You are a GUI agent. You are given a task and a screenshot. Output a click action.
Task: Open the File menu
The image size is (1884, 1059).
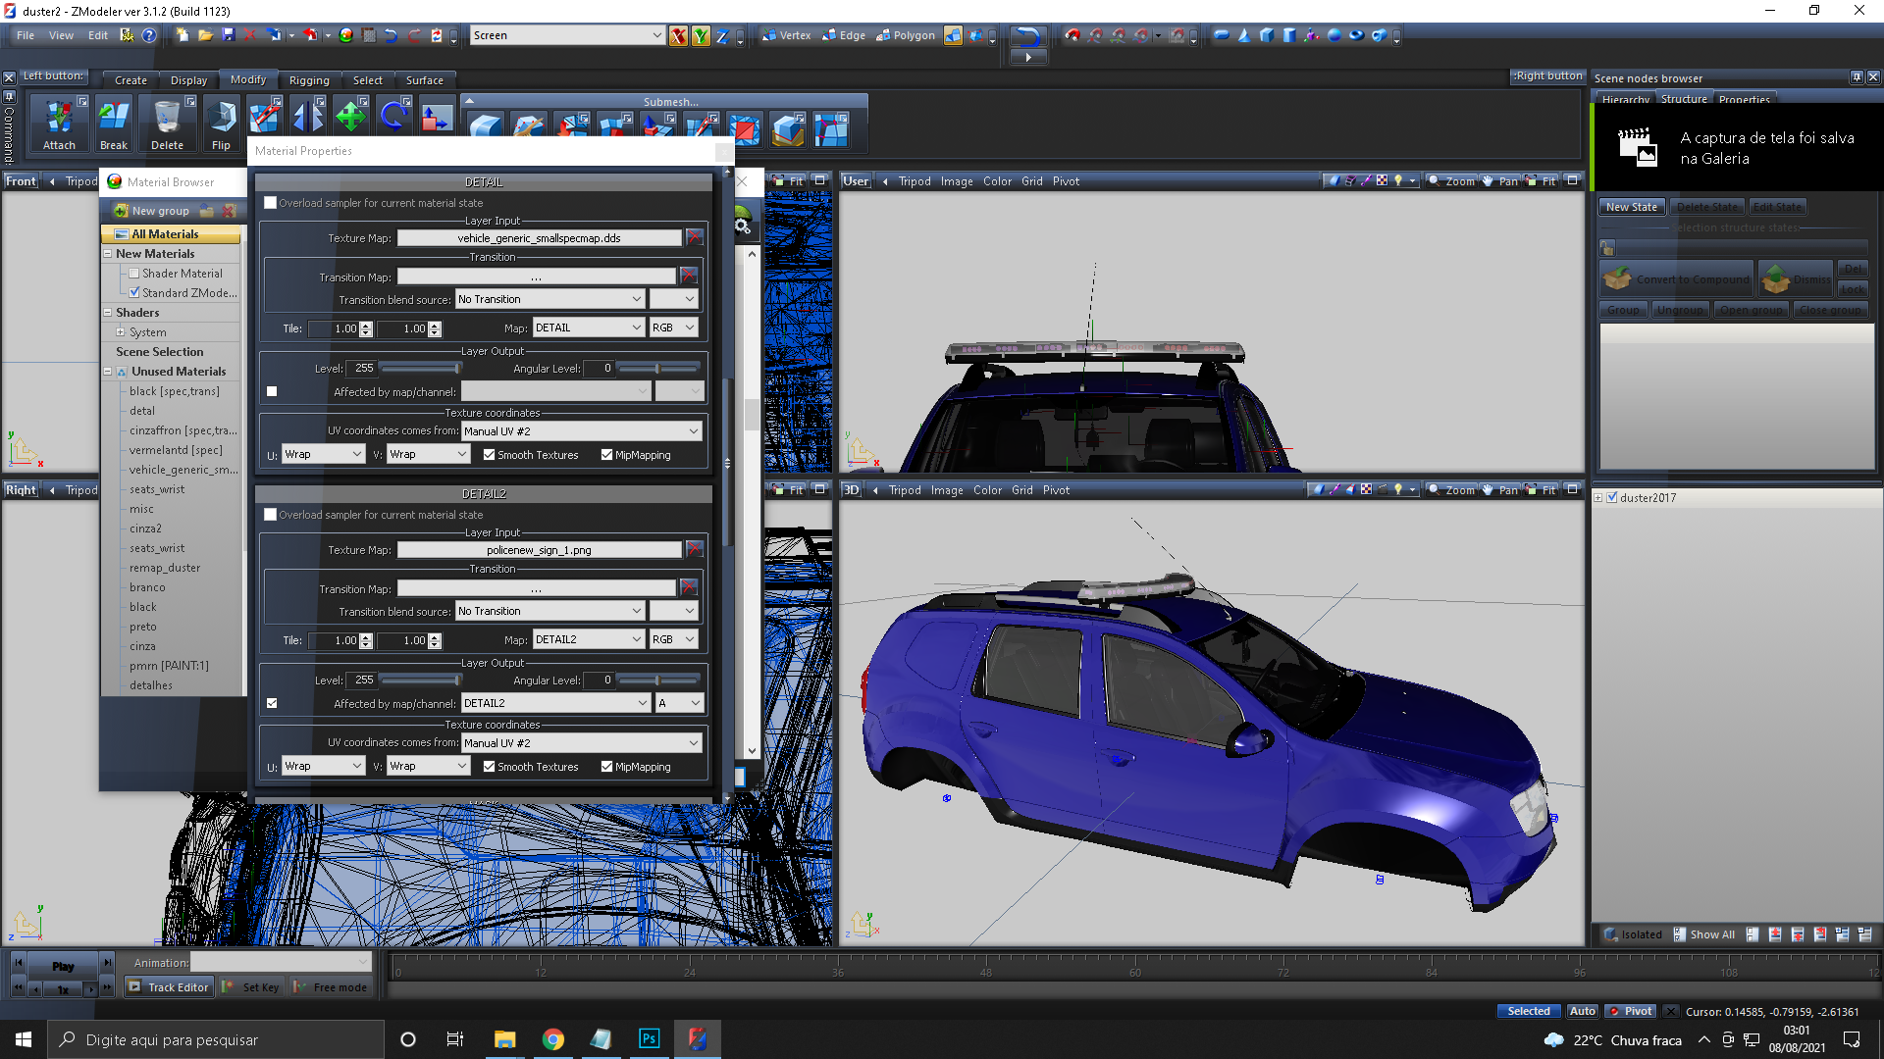26,35
